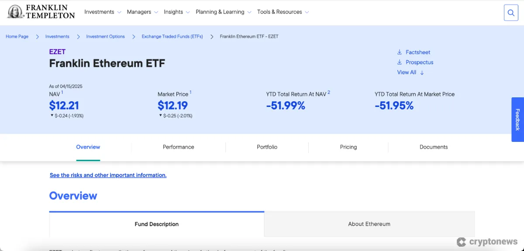Expand the Managers menu chevron

coord(156,12)
